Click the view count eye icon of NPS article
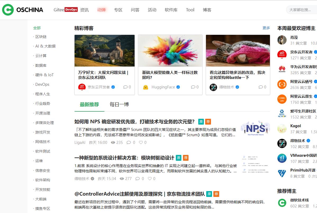The height and width of the screenshot is (213, 317). 113,143
